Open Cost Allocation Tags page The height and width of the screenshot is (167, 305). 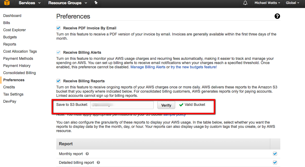[x=20, y=51]
